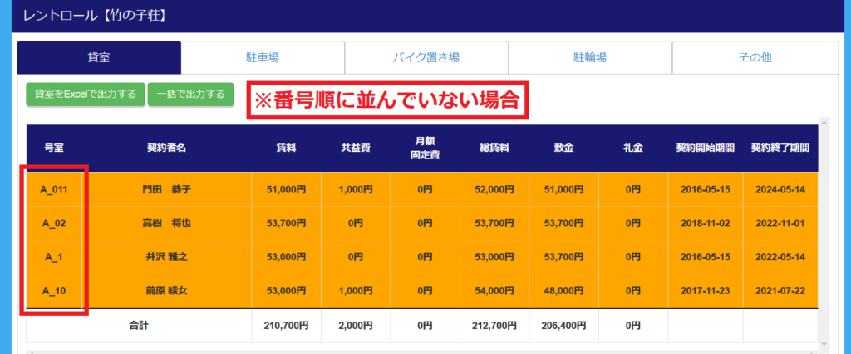Click end date 2024-05-14

pyautogui.click(x=780, y=190)
